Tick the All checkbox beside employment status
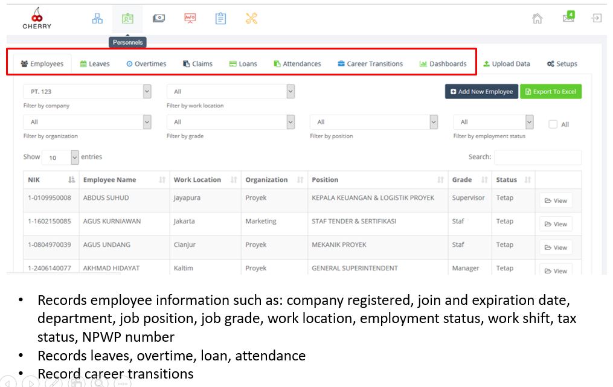613x387 pixels. [553, 124]
